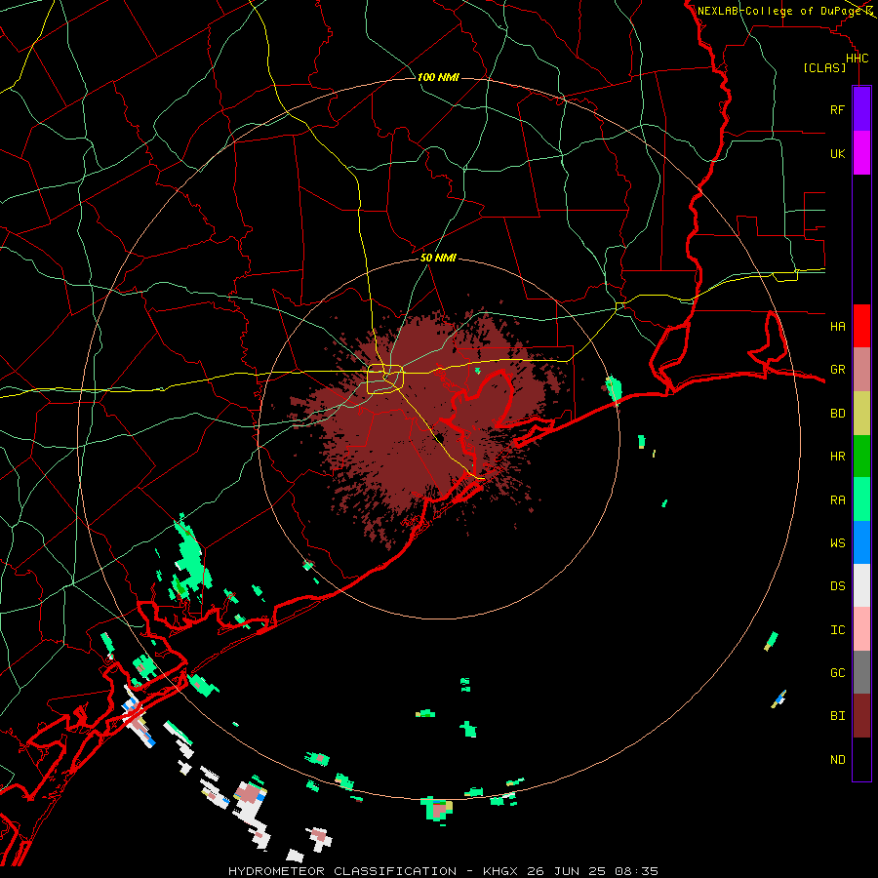Screen dimensions: 878x878
Task: Click the HA red legend swatch
Action: pyautogui.click(x=861, y=326)
